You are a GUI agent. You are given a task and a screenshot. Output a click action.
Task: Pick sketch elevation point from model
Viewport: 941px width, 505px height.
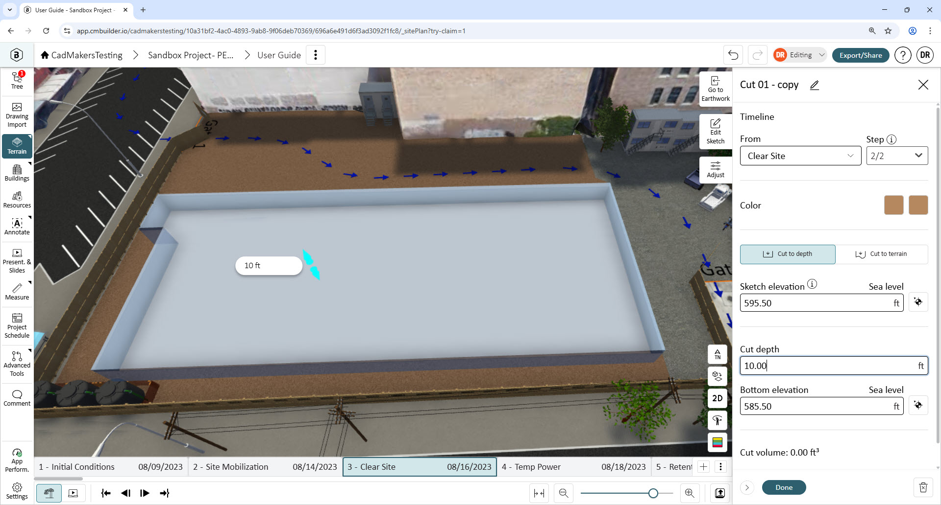(918, 302)
